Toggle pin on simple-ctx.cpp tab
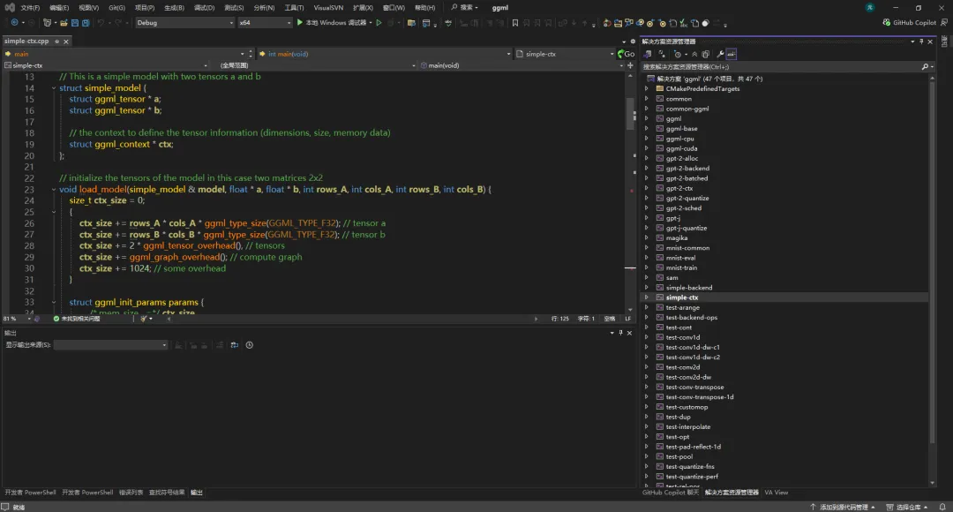 pyautogui.click(x=57, y=41)
